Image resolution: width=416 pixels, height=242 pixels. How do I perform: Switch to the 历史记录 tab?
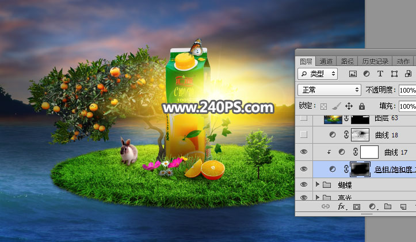(374, 62)
